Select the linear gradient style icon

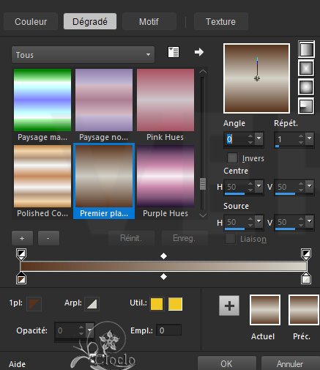pos(306,49)
